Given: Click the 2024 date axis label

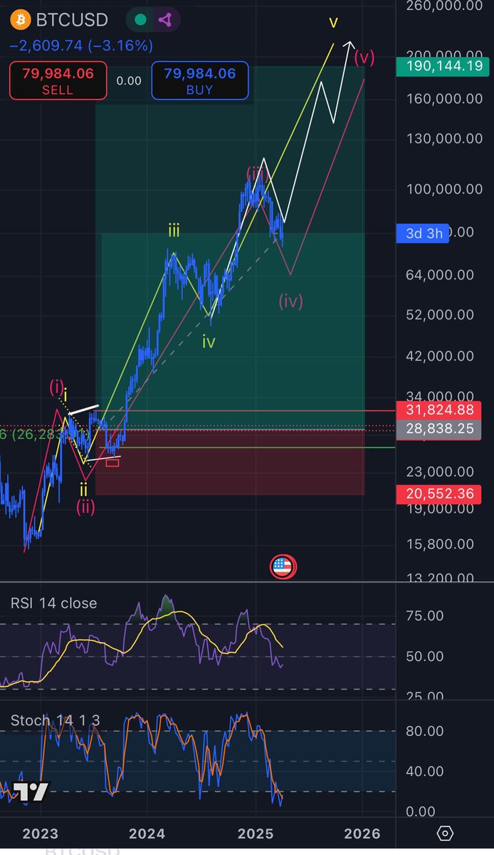Looking at the screenshot, I should point(148,833).
